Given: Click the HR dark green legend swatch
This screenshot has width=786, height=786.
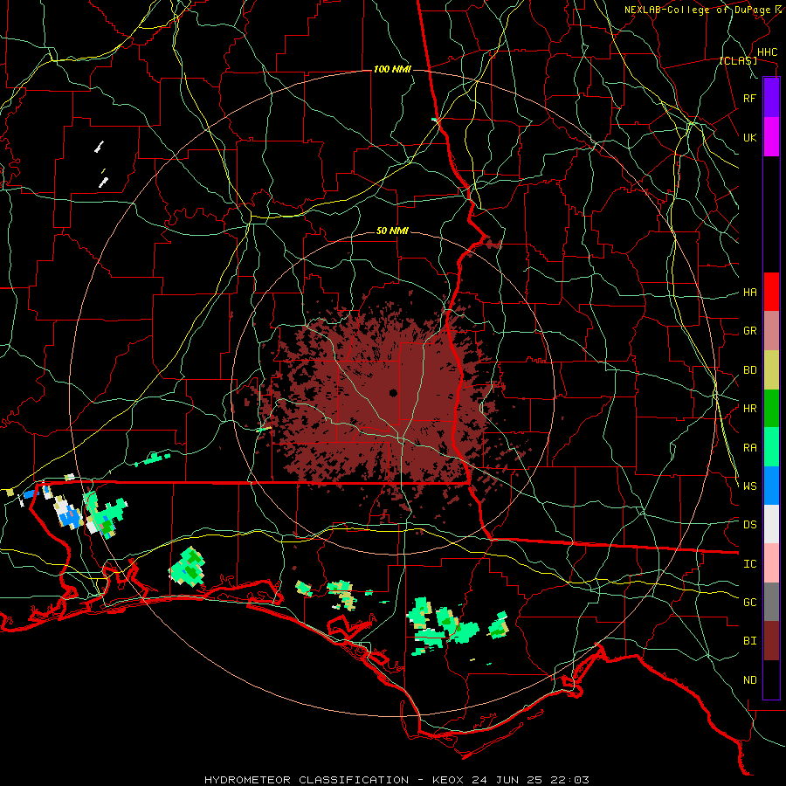Looking at the screenshot, I should coord(771,409).
